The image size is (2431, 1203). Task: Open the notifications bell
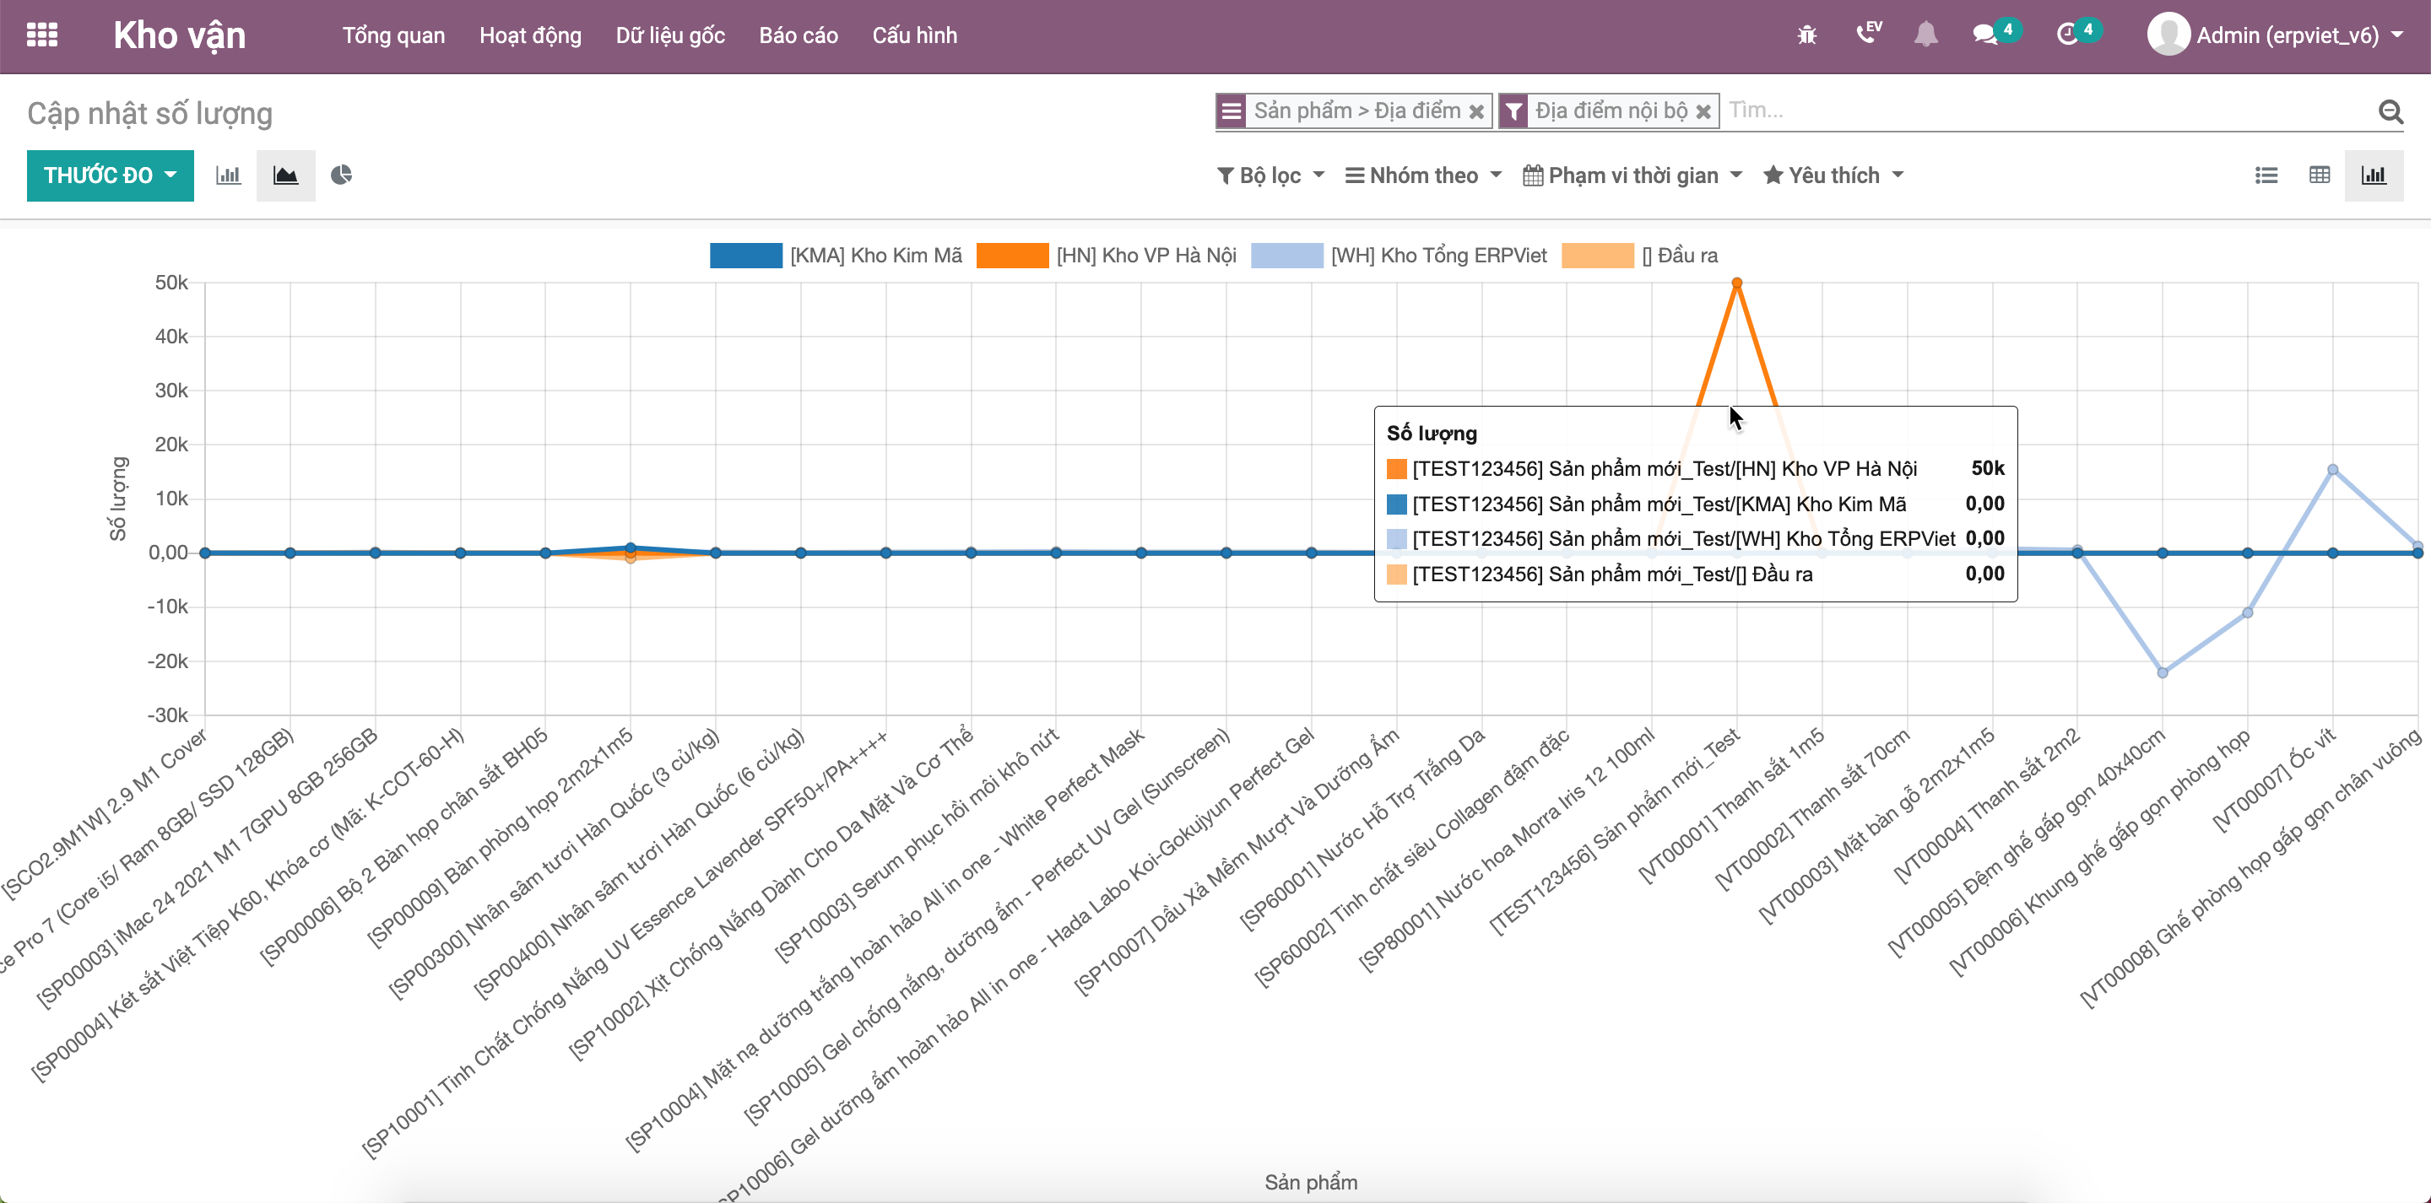click(1926, 36)
